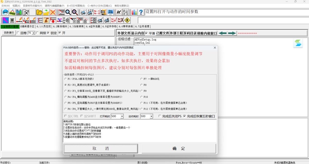Open the 动作耗时 500 dropdown
The width and height of the screenshot is (309, 164).
tap(152, 116)
